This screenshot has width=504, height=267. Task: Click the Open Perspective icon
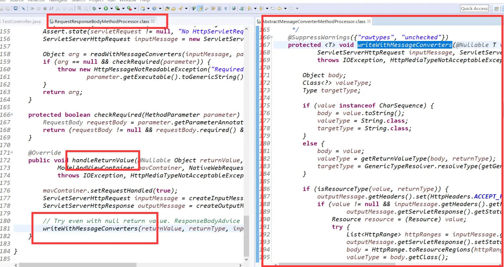click(497, 8)
